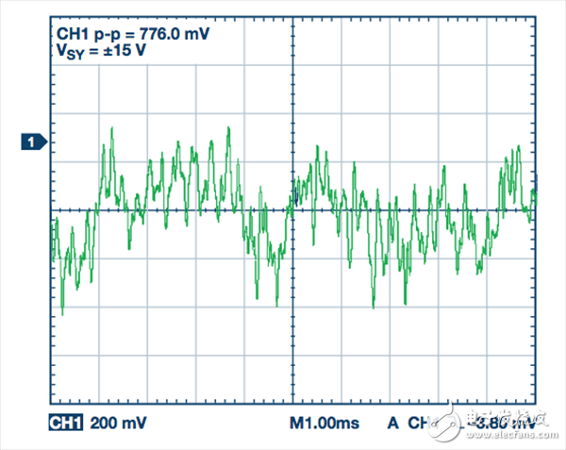Click the ±15 V supply value
Screen dimensions: 566x450
(x=127, y=51)
